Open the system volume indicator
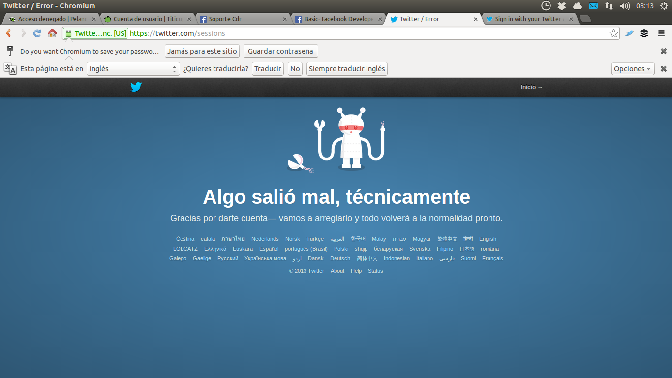 [625, 6]
